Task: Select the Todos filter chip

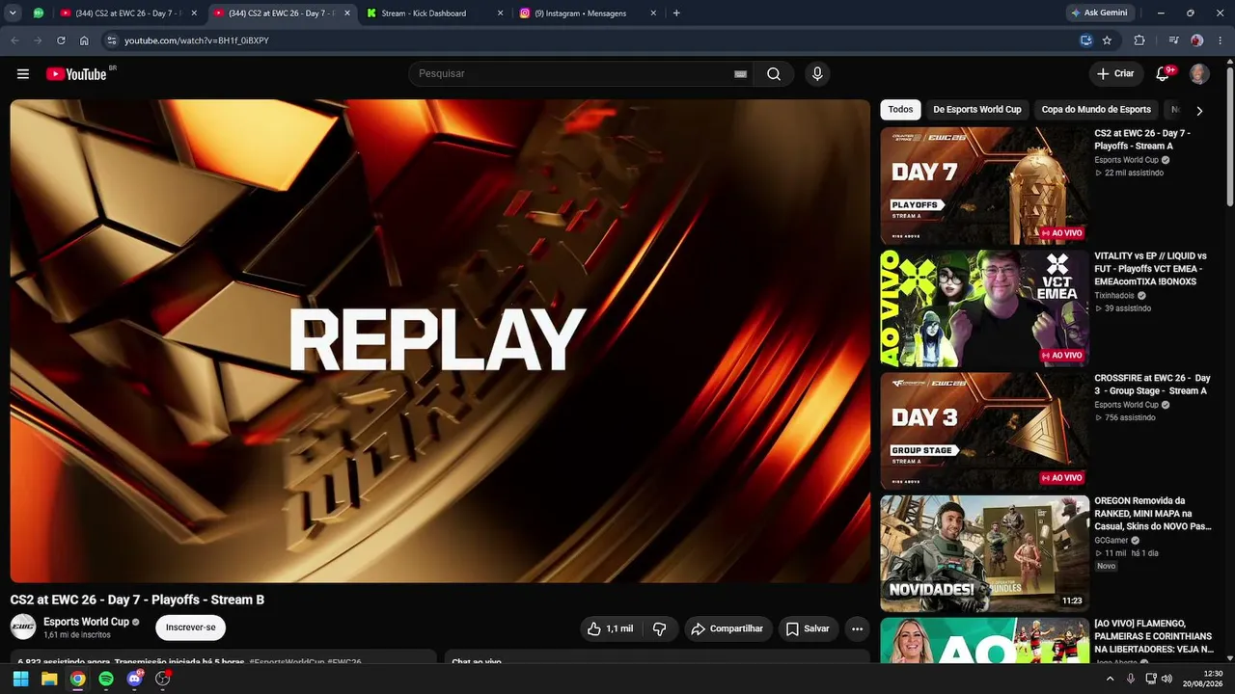Action: (900, 110)
